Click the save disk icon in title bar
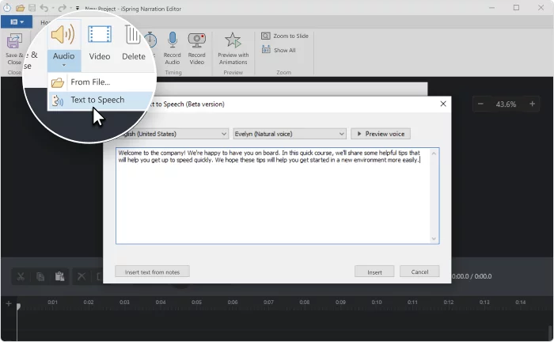Viewport: 554px width, 342px height. (x=32, y=8)
